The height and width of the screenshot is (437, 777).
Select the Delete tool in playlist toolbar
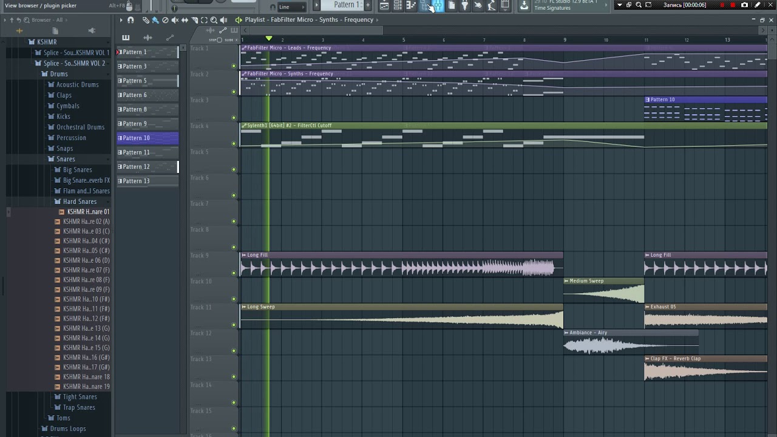pos(165,20)
